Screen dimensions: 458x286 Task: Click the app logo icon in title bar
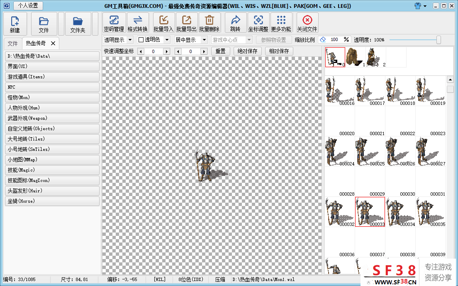click(x=6, y=5)
